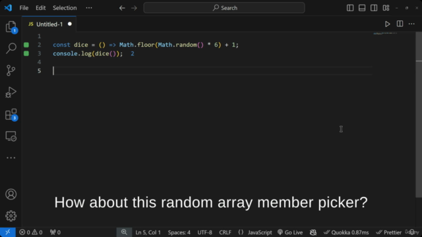Go back using the left arrow
The width and height of the screenshot is (422, 237).
[x=122, y=8]
